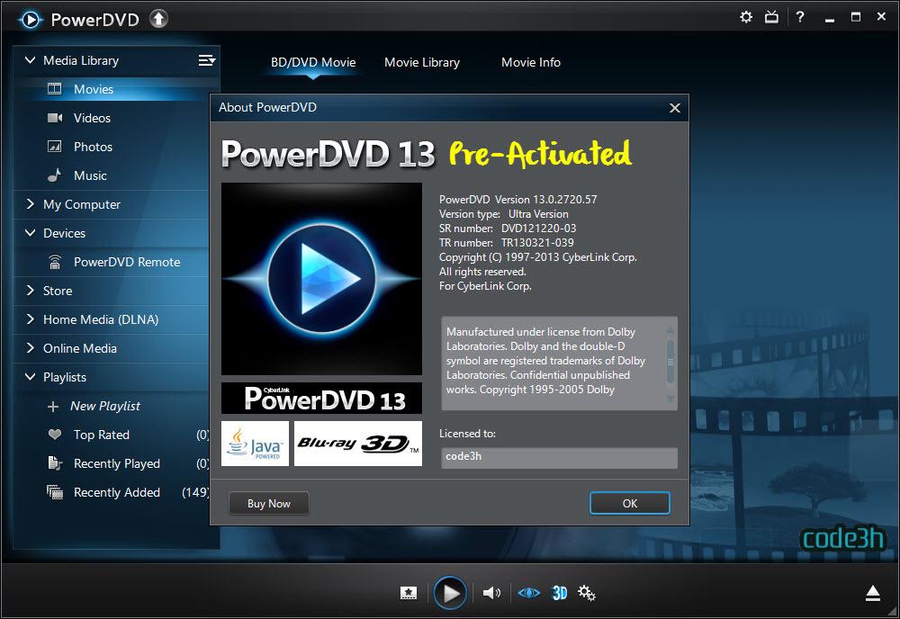Viewport: 900px width, 619px height.
Task: Select Photos in Media Library
Action: pyautogui.click(x=93, y=147)
